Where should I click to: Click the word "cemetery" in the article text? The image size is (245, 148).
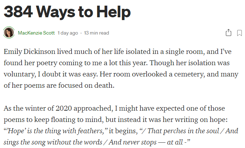pos(189,74)
